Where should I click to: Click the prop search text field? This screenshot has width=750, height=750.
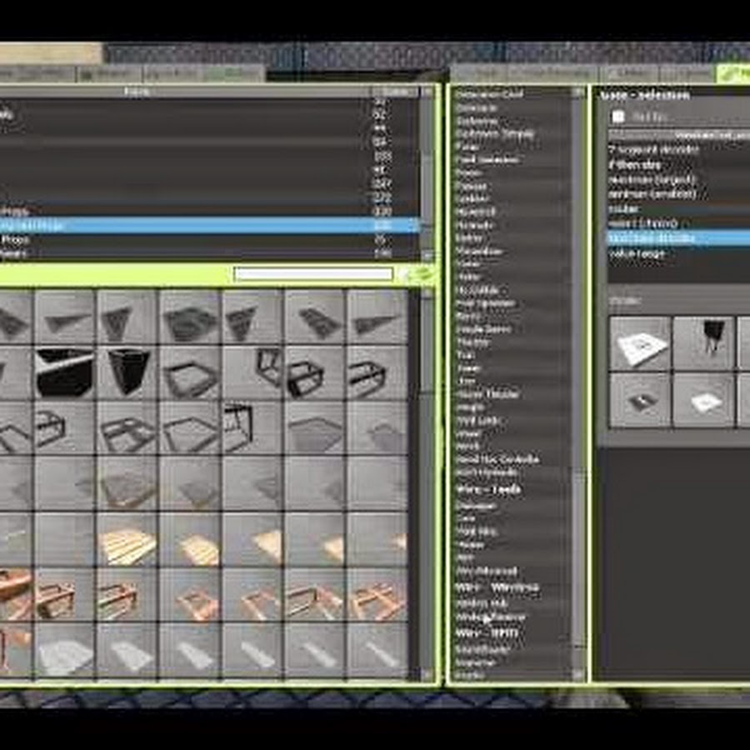pyautogui.click(x=313, y=274)
